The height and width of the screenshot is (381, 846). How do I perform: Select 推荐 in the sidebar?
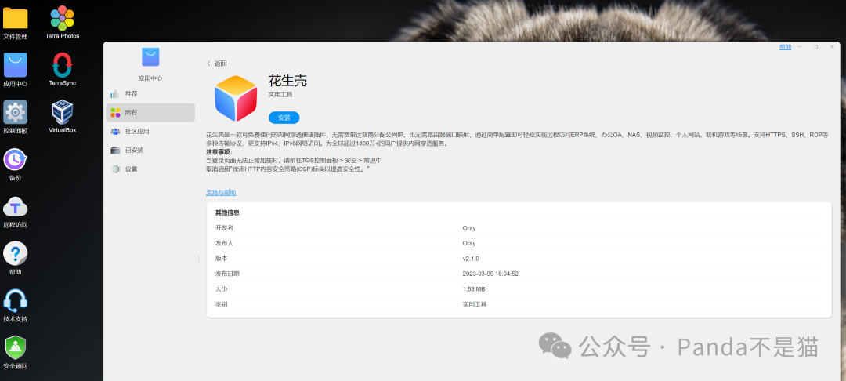tap(150, 94)
